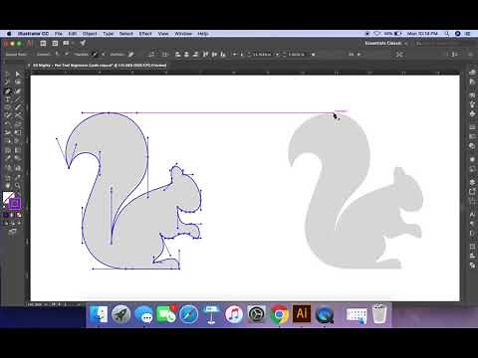Click the Y coordinate field
The width and height of the screenshot is (478, 358).
296,54
